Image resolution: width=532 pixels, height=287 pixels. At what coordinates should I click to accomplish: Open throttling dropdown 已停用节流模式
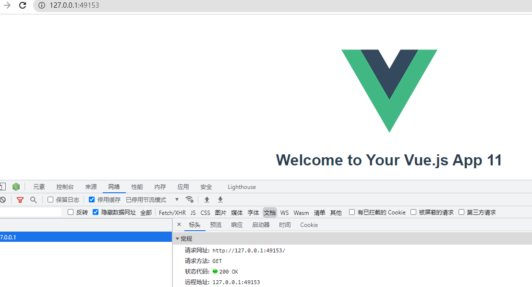tap(152, 200)
